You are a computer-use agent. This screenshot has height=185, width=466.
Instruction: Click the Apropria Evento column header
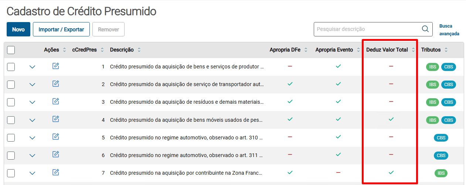tap(334, 50)
